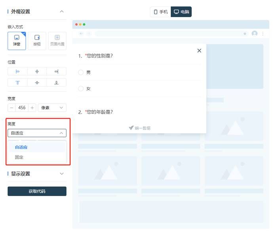Open the browser three-dot menu

point(263,33)
